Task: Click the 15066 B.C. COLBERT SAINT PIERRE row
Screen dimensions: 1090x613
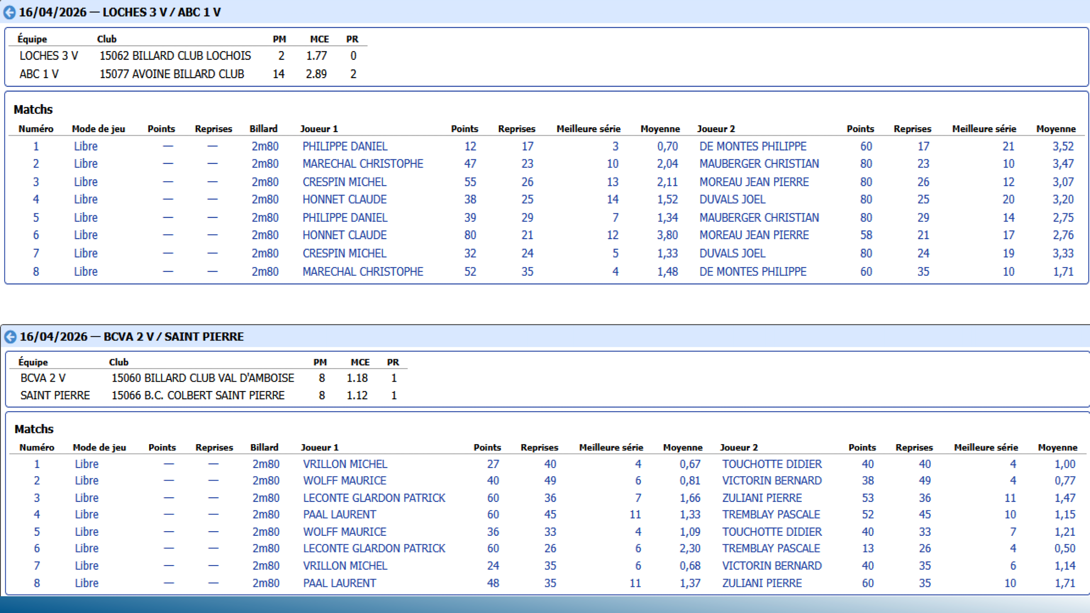Action: point(197,395)
